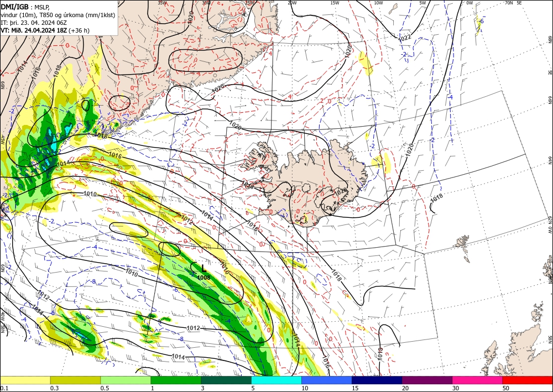The image size is (553, 392).
Task: Click the '5W' longitude label
Action: (423, 3)
